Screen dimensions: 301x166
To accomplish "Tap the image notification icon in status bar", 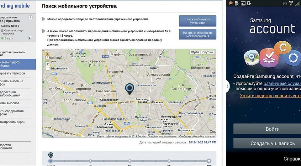I will 243,3.
